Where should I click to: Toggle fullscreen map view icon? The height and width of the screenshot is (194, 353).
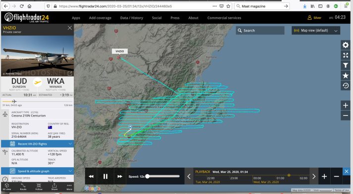[x=346, y=55]
